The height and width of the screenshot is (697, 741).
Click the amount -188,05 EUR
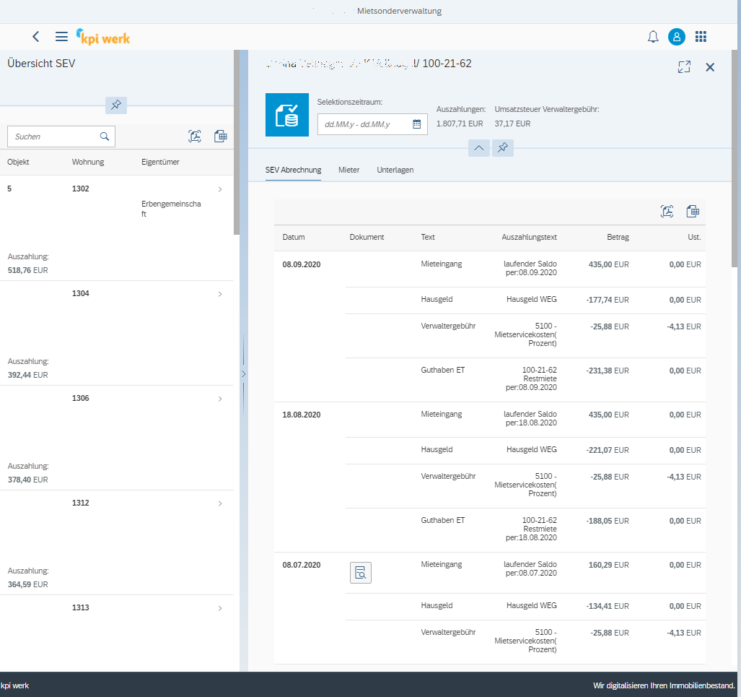click(x=608, y=521)
